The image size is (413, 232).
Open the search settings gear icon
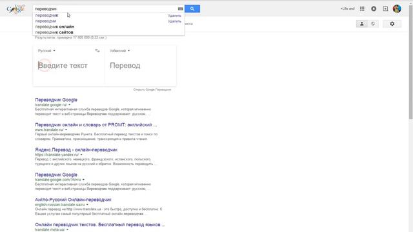pyautogui.click(x=392, y=24)
